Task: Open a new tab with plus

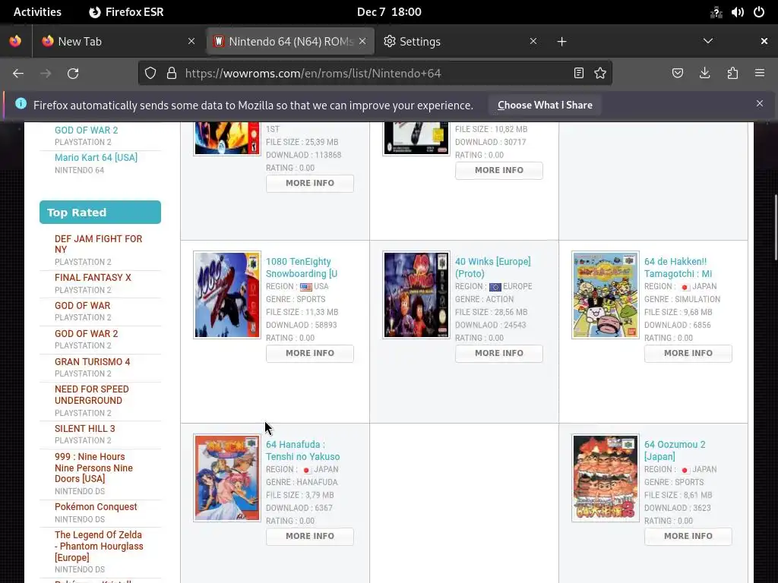Action: pos(561,42)
